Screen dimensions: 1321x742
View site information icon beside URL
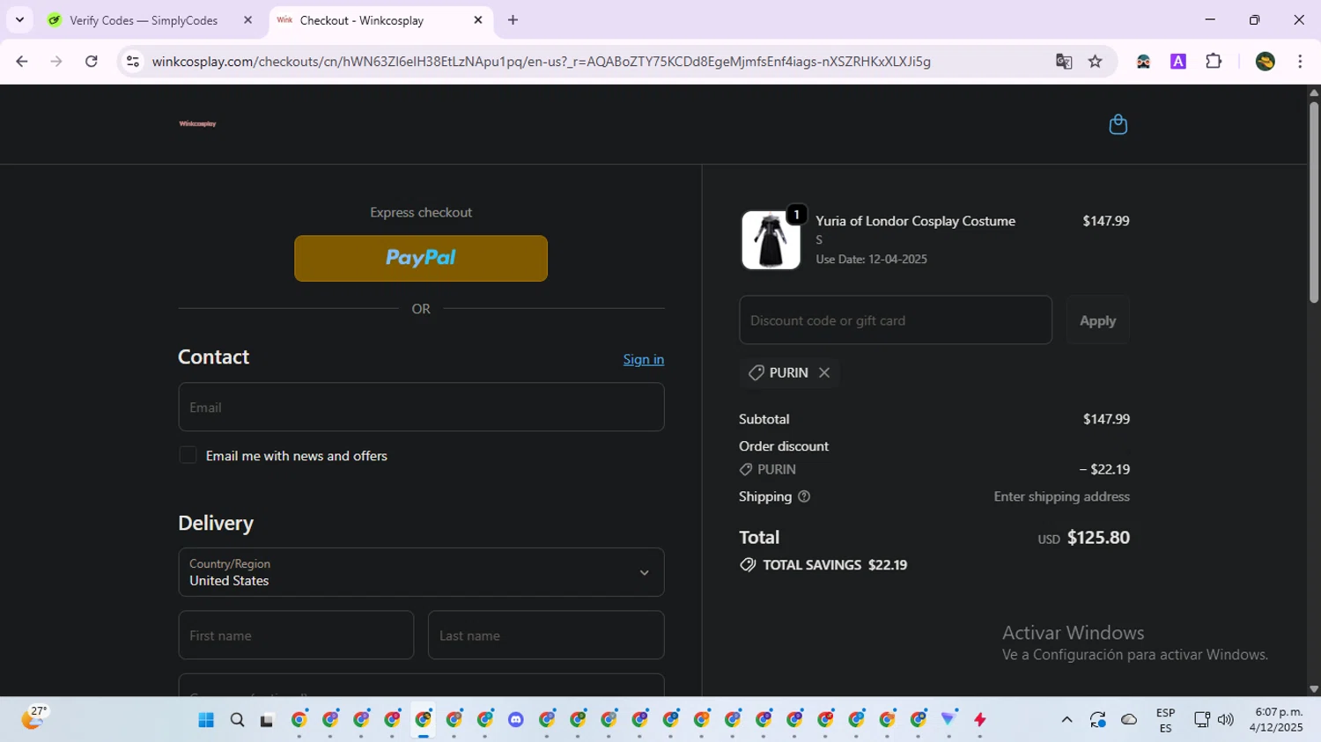point(133,62)
